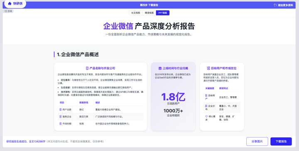Click the 定位差异 bullet point
Image resolution: width=299 pixels, height=151 pixels.
(100, 81)
